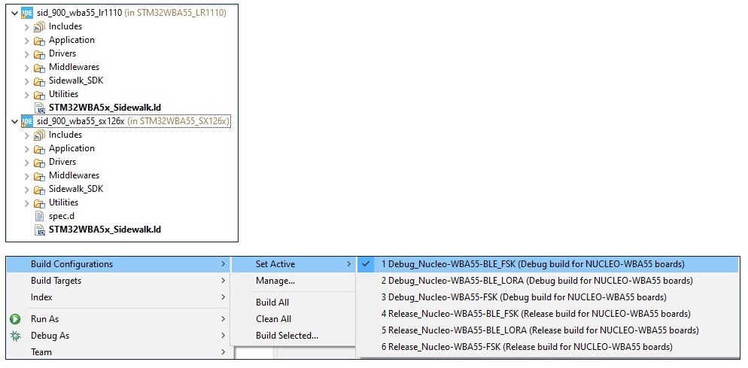
Task: Select the Middlewares label in sx126x project
Action: point(74,175)
